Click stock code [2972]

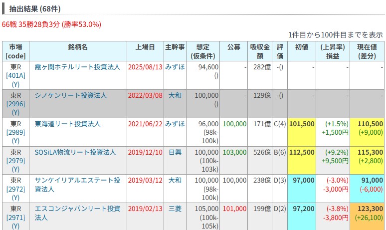pyautogui.click(x=15, y=189)
